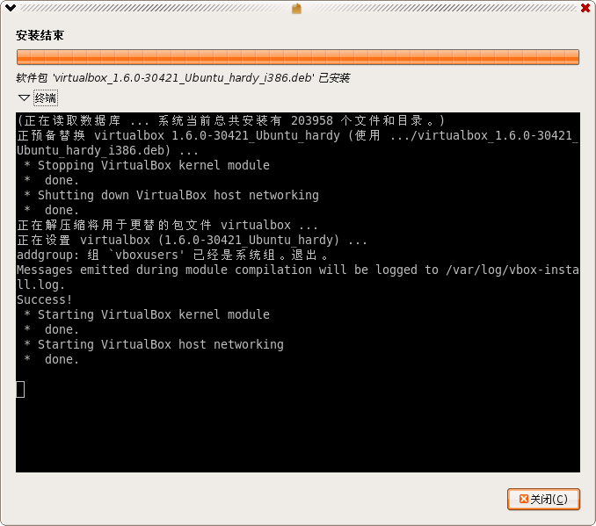Click the 'Messages emitted during module compilation' line
The image size is (596, 526).
click(x=298, y=277)
